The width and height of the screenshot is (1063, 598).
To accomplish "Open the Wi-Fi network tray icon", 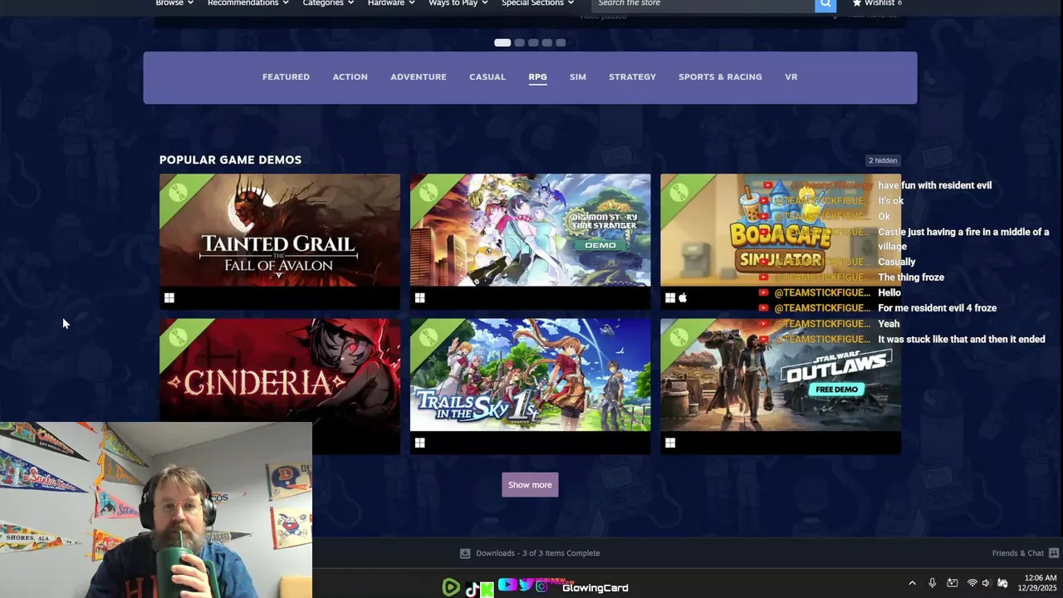I will click(x=972, y=583).
